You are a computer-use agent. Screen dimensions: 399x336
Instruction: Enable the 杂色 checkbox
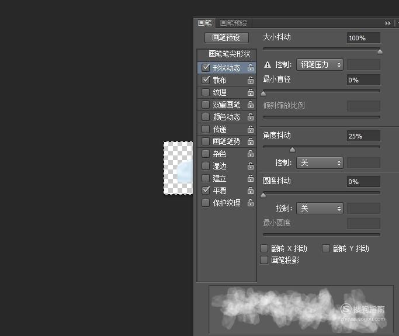pyautogui.click(x=206, y=154)
